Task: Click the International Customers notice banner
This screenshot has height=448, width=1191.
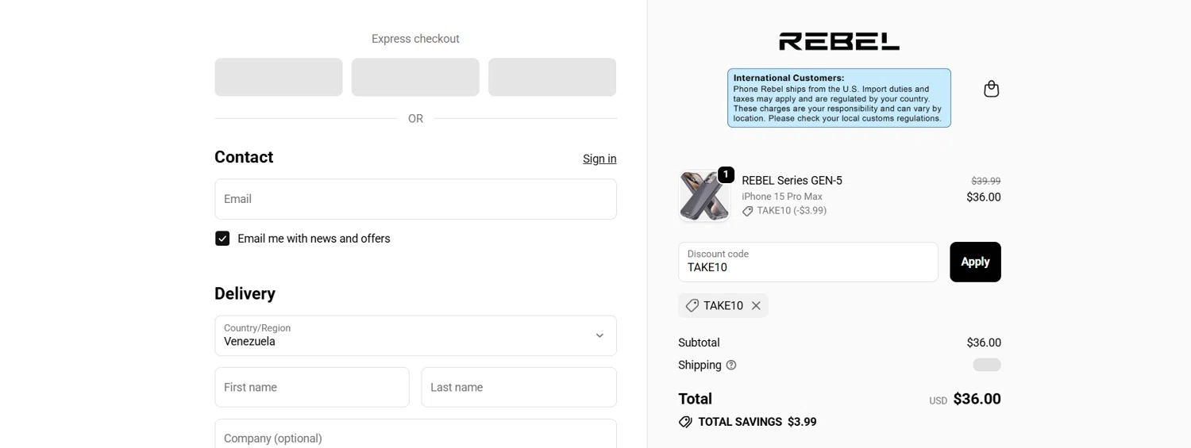Action: click(x=839, y=98)
